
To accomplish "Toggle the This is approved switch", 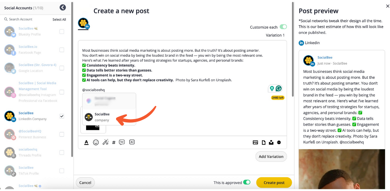I will point(247,183).
